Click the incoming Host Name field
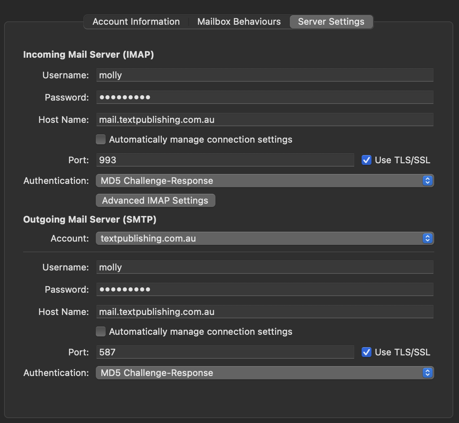Image resolution: width=459 pixels, height=423 pixels. [265, 120]
